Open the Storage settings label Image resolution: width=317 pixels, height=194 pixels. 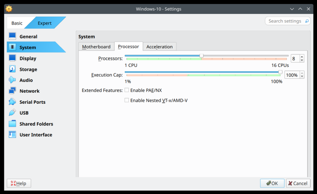click(x=28, y=69)
